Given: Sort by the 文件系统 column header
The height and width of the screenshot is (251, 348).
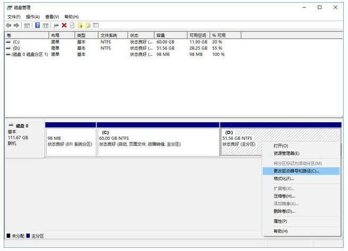Looking at the screenshot, I should click(x=113, y=35).
